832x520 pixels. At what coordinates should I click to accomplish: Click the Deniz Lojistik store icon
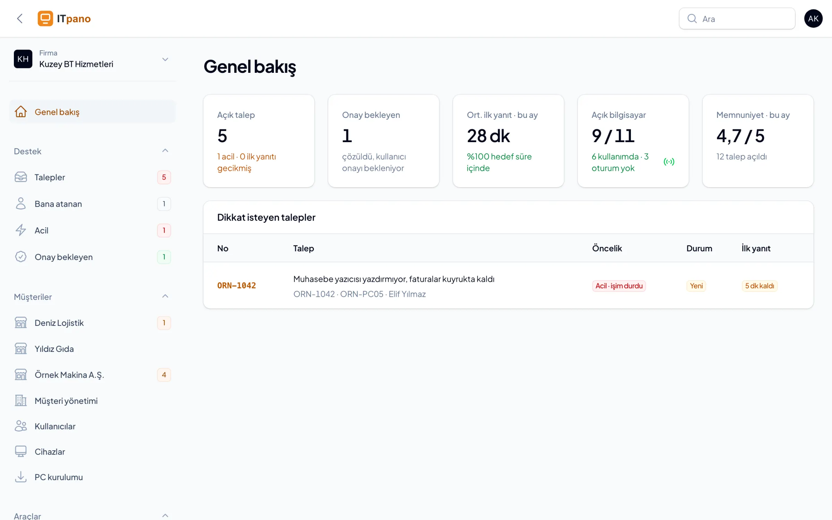click(x=21, y=322)
